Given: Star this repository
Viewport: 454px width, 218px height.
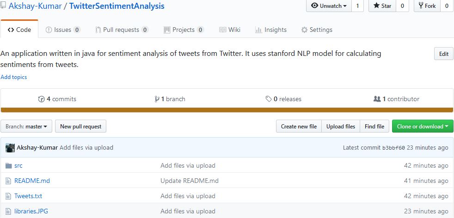Looking at the screenshot, I should 382,6.
